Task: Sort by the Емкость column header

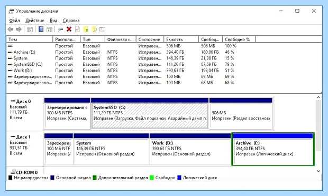Action: pos(181,40)
